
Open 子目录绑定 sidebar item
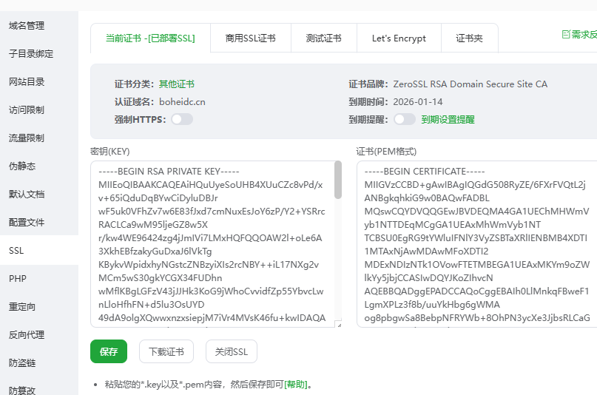(x=31, y=54)
